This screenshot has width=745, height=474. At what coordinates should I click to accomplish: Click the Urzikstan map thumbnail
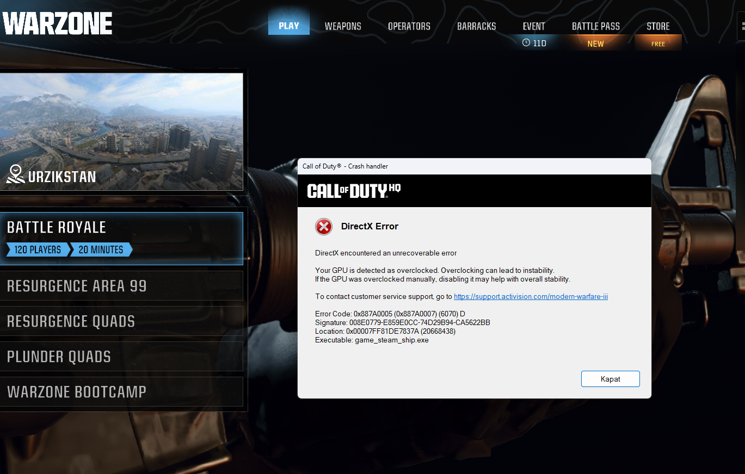[x=121, y=132]
